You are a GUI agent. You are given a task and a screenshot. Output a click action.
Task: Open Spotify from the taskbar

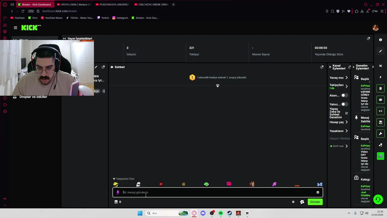click(x=221, y=213)
